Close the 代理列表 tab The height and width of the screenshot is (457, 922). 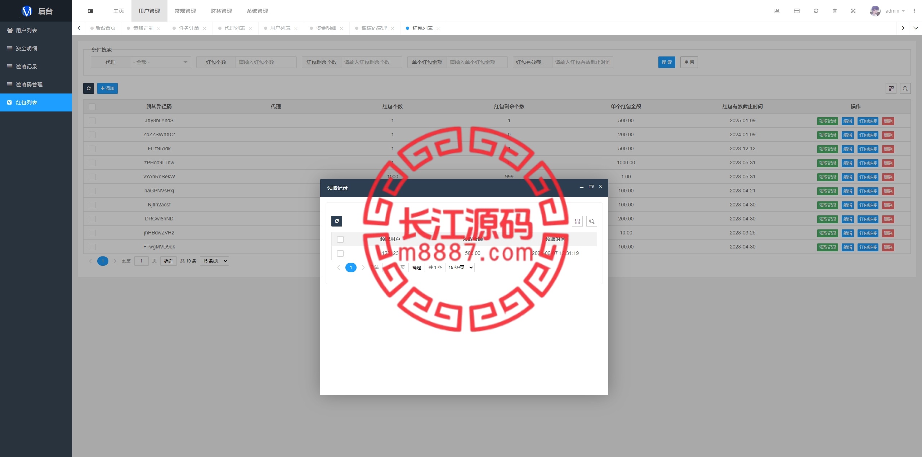250,28
